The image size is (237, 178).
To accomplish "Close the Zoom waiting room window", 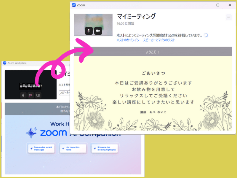I will (230, 5).
